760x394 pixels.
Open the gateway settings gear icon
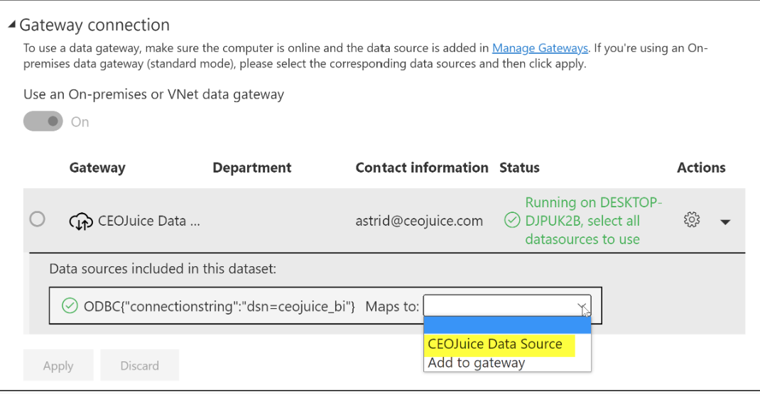tap(692, 219)
